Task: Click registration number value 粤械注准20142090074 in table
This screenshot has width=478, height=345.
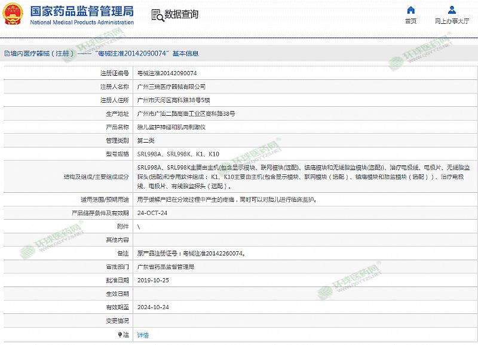Action: (167, 73)
